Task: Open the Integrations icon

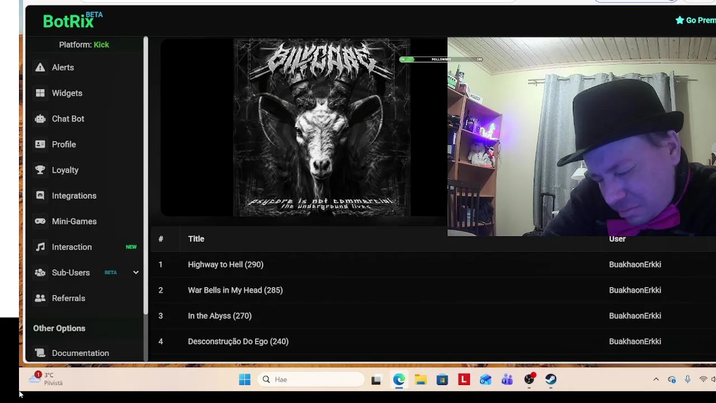Action: click(40, 196)
